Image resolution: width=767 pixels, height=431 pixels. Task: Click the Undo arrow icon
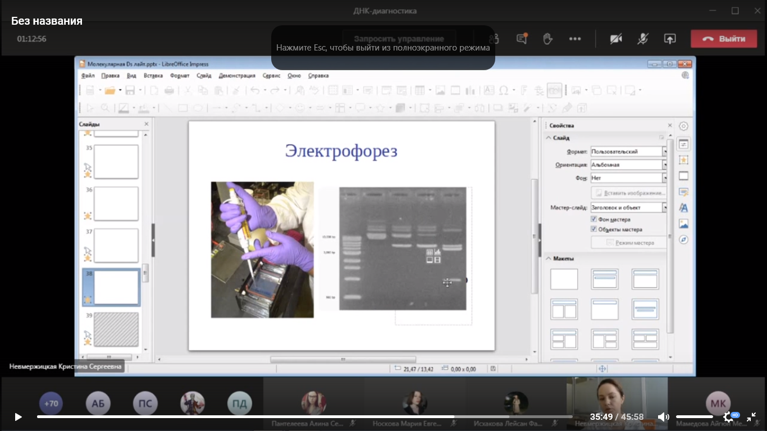(254, 90)
